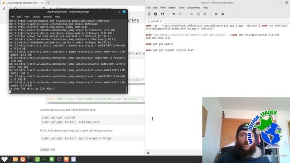This screenshot has width=290, height=163.
Task: Open the Help menu in text editor
Action: [x=205, y=8]
